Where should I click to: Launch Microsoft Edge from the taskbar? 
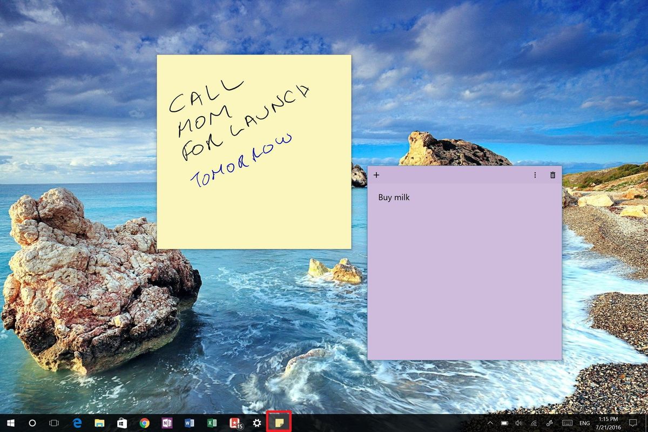pyautogui.click(x=76, y=424)
